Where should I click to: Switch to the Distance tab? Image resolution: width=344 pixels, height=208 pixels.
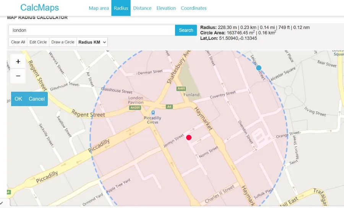(x=142, y=8)
